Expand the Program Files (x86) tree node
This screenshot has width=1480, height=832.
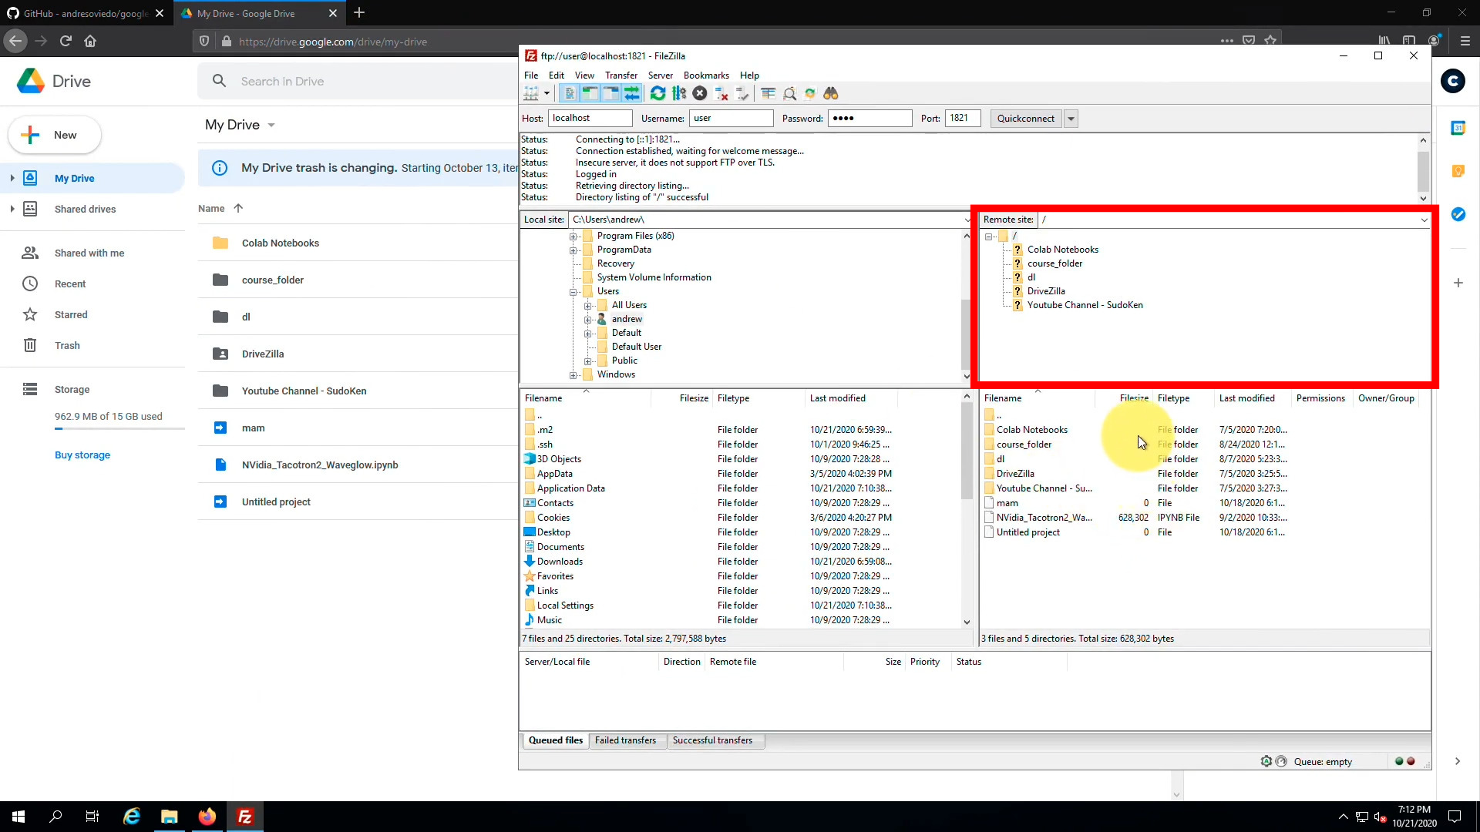tap(573, 237)
